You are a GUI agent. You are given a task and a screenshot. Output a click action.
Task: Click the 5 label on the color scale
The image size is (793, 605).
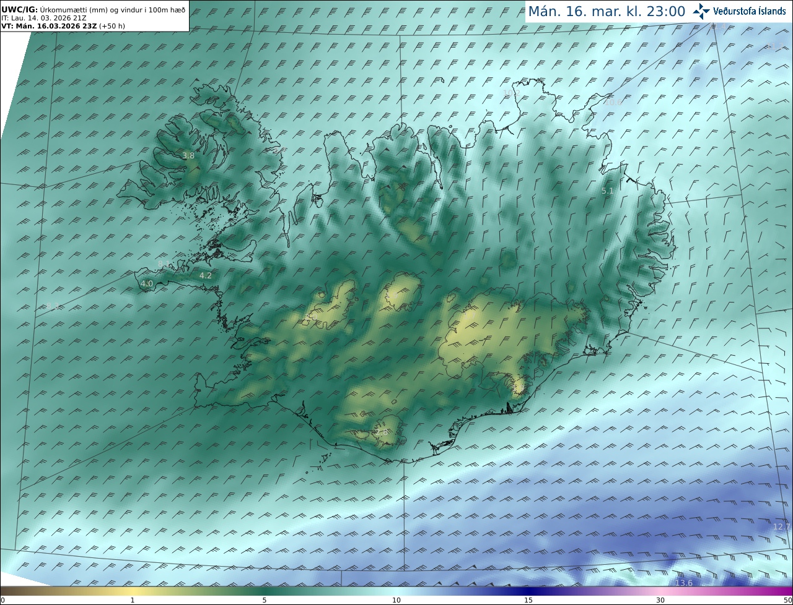click(265, 600)
